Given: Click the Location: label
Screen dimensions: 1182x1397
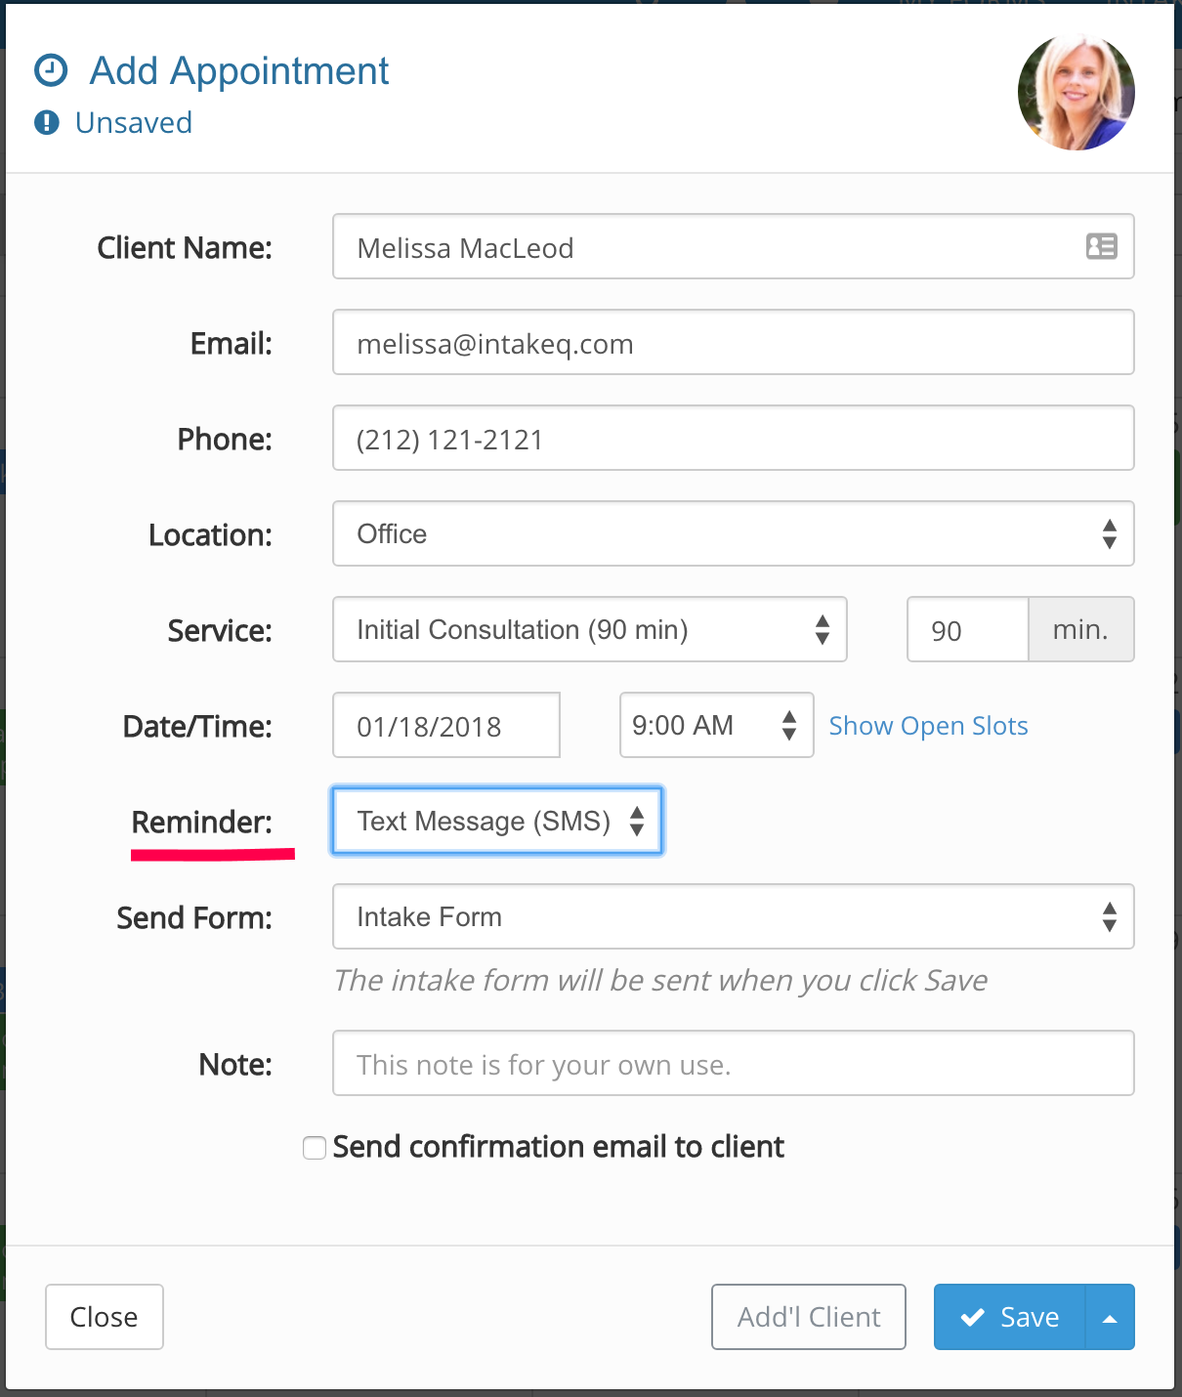Looking at the screenshot, I should tap(210, 535).
